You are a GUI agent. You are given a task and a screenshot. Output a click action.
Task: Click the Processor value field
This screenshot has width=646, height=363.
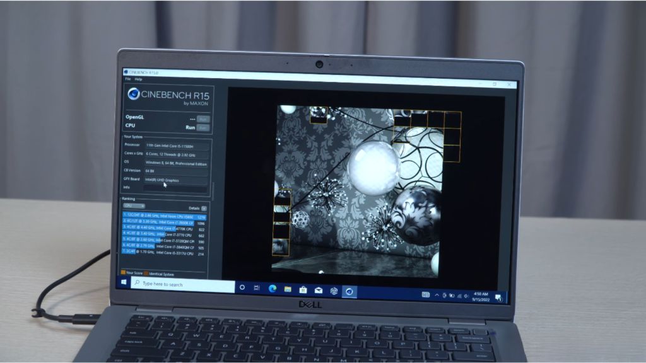(177, 146)
